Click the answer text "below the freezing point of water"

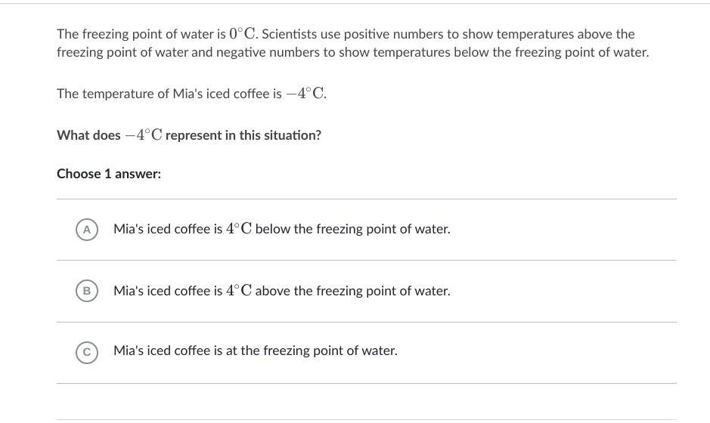point(352,229)
